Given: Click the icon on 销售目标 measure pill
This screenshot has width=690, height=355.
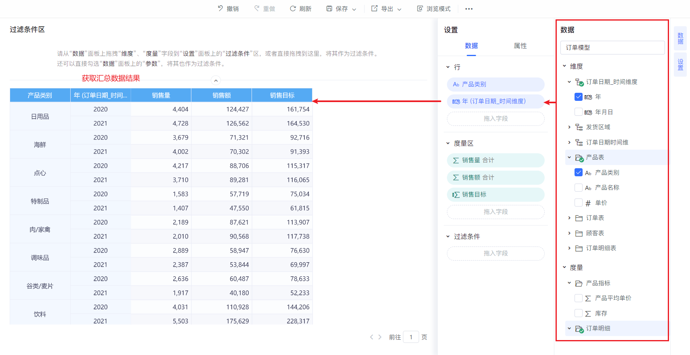Looking at the screenshot, I should point(456,195).
